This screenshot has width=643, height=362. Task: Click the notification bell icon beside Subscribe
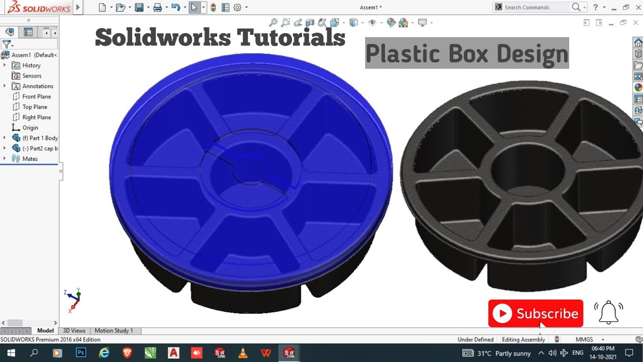pos(609,312)
